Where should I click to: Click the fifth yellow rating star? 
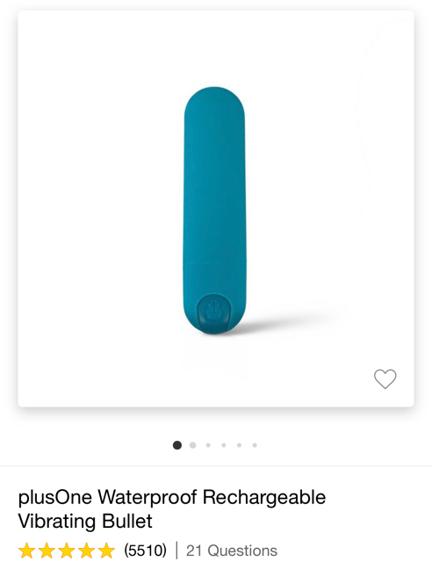(106, 551)
